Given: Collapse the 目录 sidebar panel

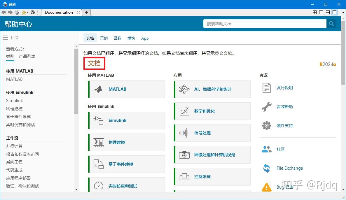Looking at the screenshot, I should 5,37.
